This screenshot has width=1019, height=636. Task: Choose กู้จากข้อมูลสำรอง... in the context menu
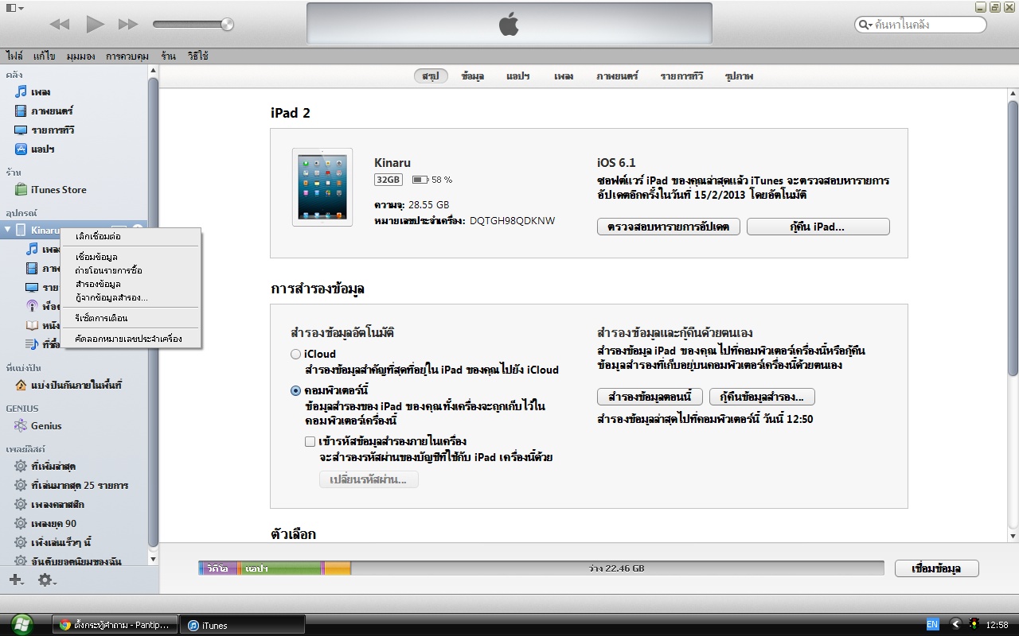click(x=132, y=297)
